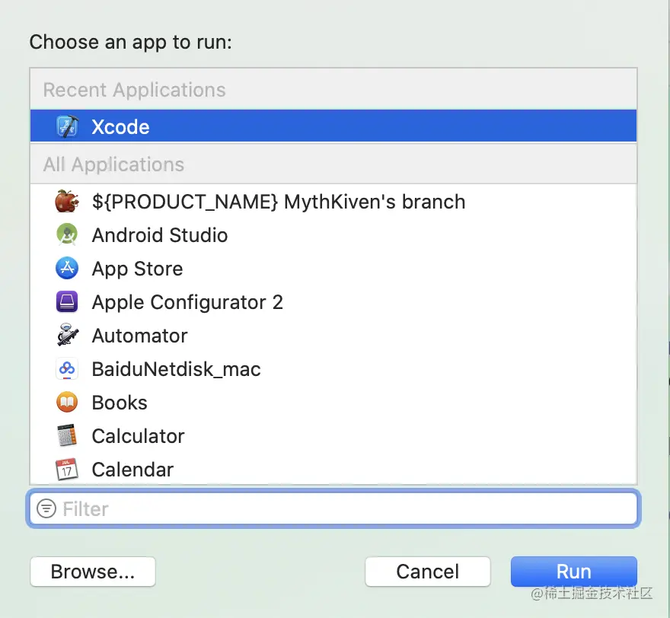Viewport: 670px width, 618px height.
Task: Pick App Store in All Applications
Action: coord(333,268)
